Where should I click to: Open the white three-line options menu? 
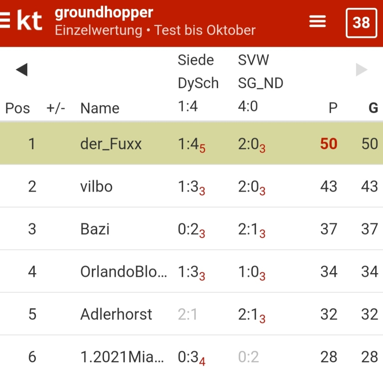coord(317,22)
